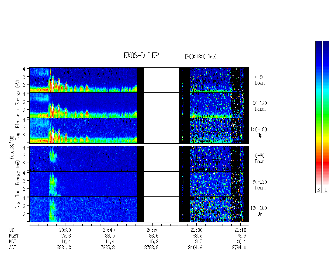
Task: Click the 20:40 time tick label
Action: [x=109, y=230]
